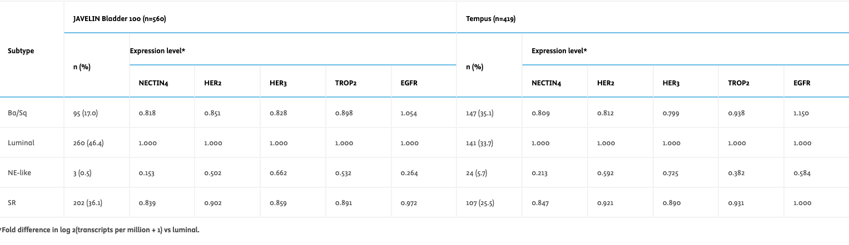This screenshot has height=245, width=849.
Task: Select the 1.150 EGFR value
Action: click(802, 113)
